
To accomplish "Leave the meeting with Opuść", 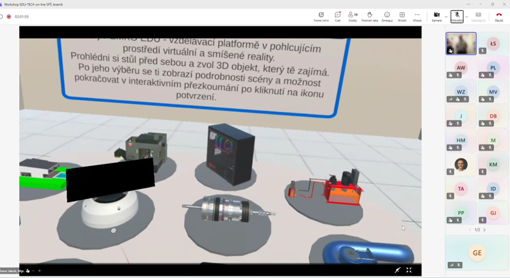I will 499,17.
